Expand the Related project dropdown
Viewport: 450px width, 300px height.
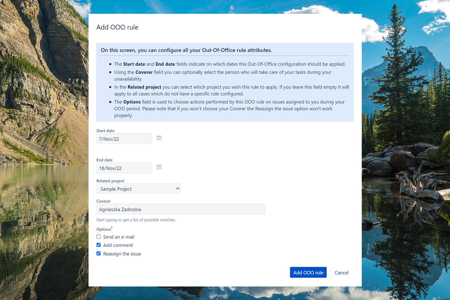(x=139, y=189)
